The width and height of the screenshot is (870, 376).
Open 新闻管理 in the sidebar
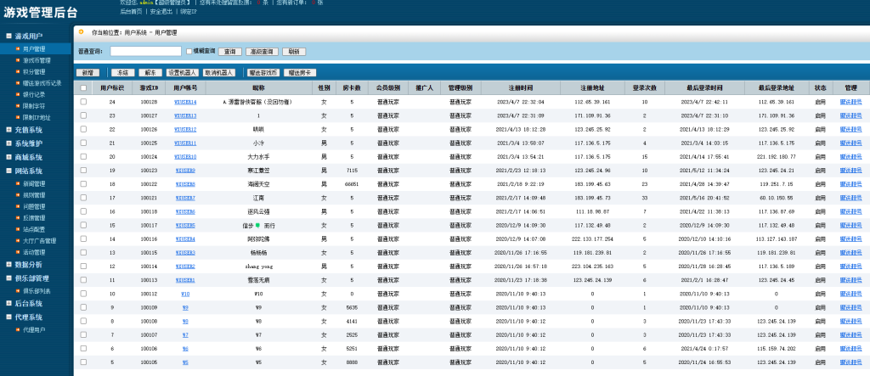pyautogui.click(x=34, y=184)
